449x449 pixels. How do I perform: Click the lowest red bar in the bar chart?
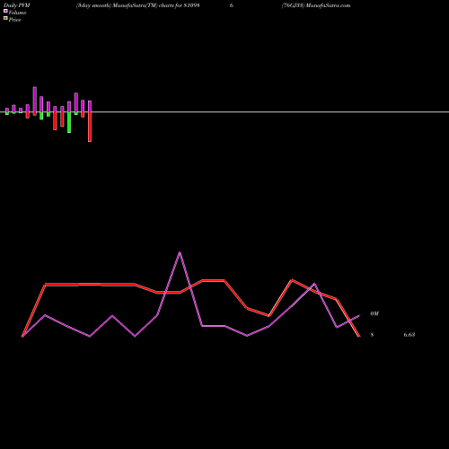90,127
